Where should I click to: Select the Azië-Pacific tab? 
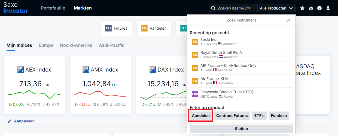pyautogui.click(x=112, y=45)
